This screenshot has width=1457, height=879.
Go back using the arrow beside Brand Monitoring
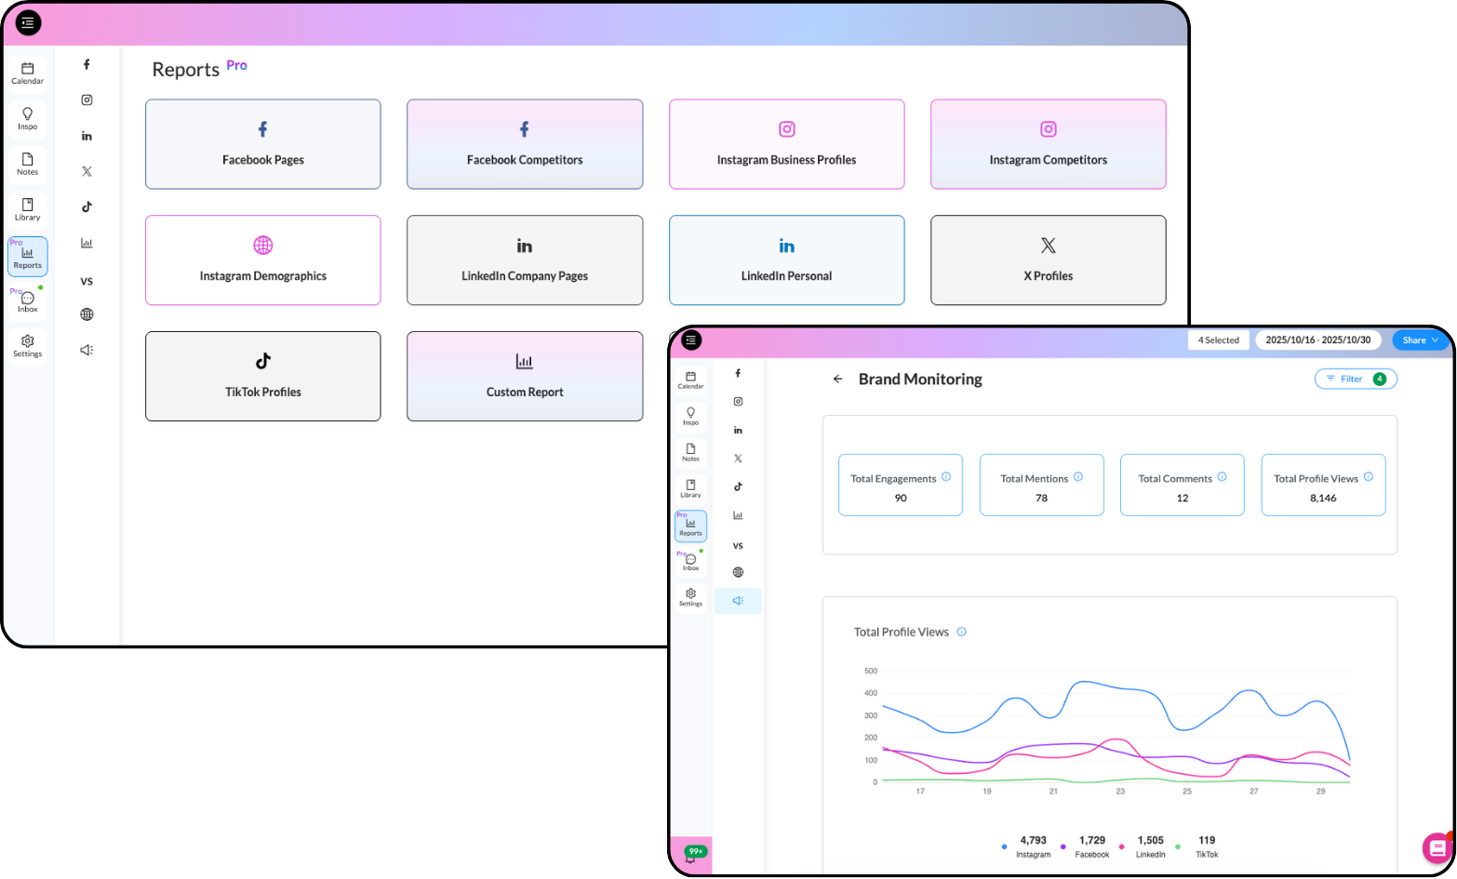point(838,380)
